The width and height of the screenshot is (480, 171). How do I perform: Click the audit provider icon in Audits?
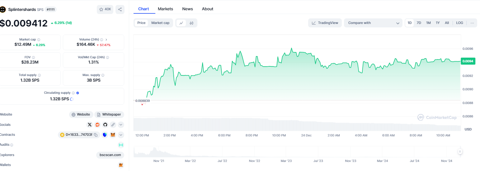[121, 145]
